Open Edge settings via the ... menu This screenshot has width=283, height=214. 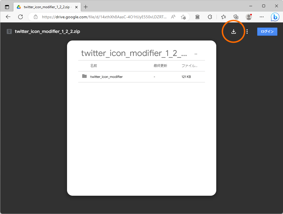tap(261, 17)
